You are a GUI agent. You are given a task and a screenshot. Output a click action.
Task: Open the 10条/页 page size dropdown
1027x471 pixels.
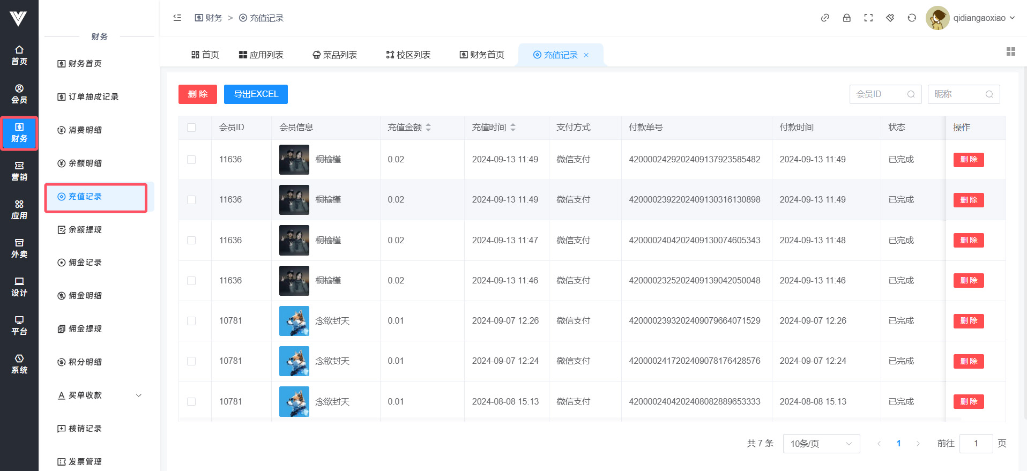click(x=821, y=444)
